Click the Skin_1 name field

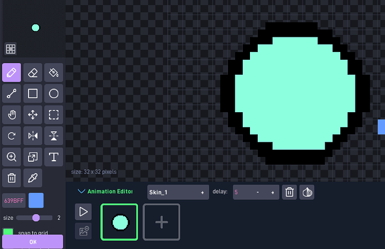coord(178,192)
